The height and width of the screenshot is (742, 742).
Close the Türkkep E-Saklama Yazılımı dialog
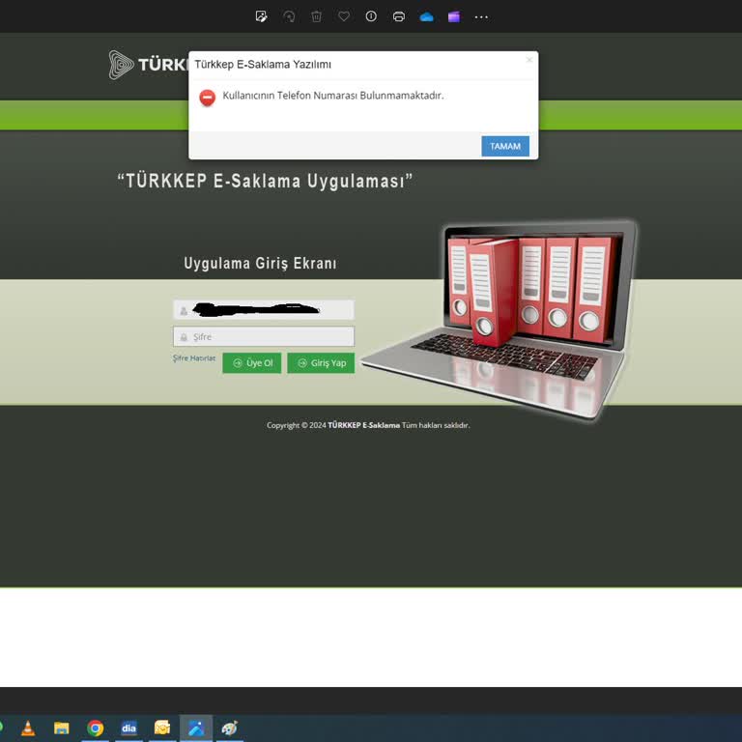coord(529,60)
